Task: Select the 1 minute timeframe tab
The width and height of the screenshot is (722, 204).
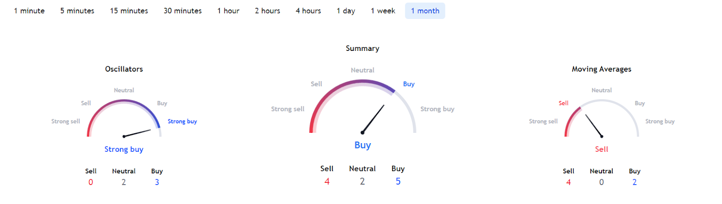Action: (29, 11)
